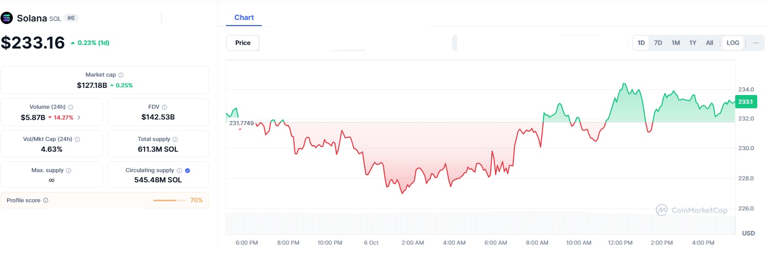Click the Total supply info icon
This screenshot has width=769, height=260.
tap(175, 139)
